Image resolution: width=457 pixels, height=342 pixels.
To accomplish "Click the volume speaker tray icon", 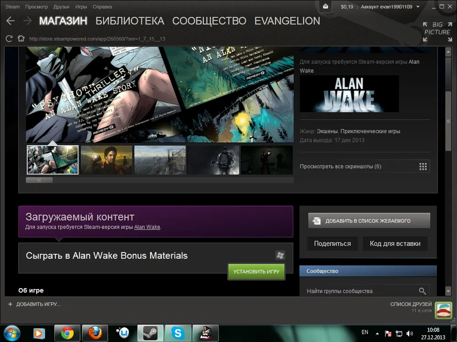I will tap(409, 333).
